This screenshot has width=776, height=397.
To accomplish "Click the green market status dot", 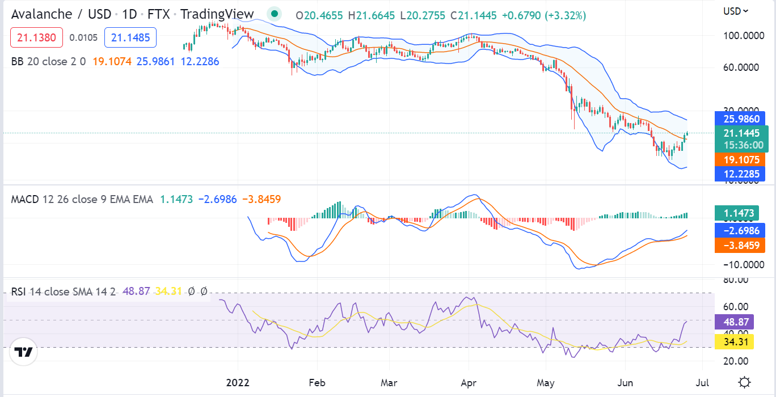I will click(275, 14).
